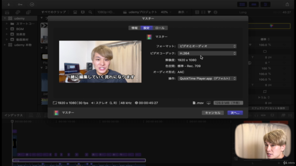
Task: Select the udemy library in sidebar
Action: tap(19, 18)
